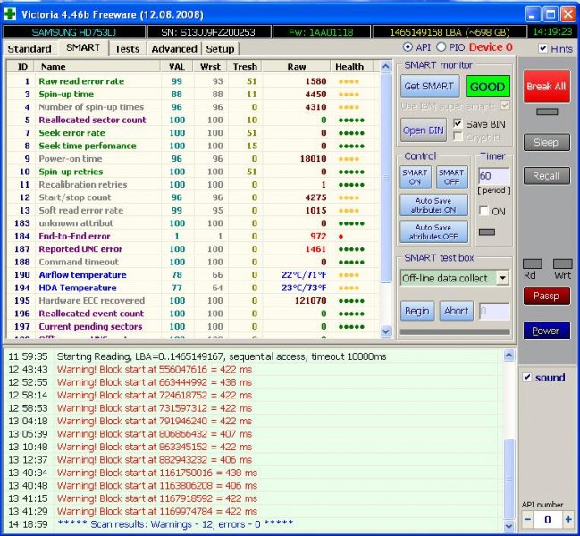Viewport: 580px width, 536px height.
Task: Click the Get SMART button
Action: click(x=430, y=87)
